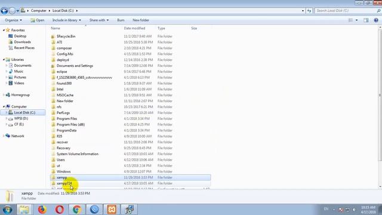
Task: Collapse the Favorites group triangle
Action: 4,30
